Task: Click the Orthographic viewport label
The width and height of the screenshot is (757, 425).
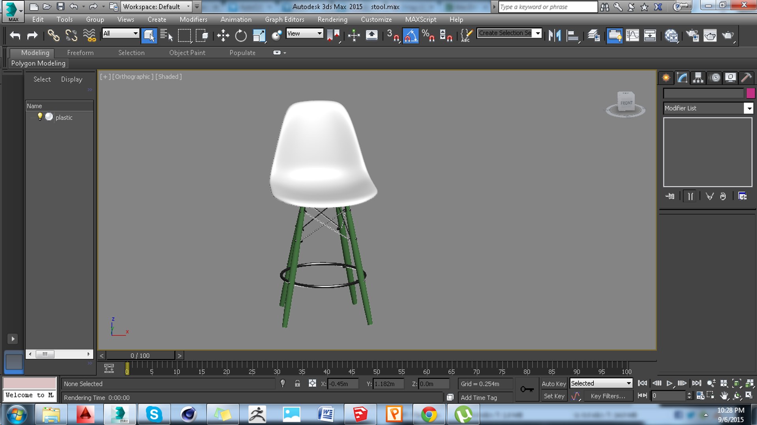Action: tap(132, 76)
